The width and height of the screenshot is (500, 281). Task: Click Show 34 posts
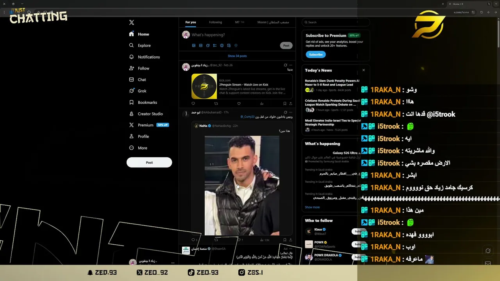coord(237,56)
